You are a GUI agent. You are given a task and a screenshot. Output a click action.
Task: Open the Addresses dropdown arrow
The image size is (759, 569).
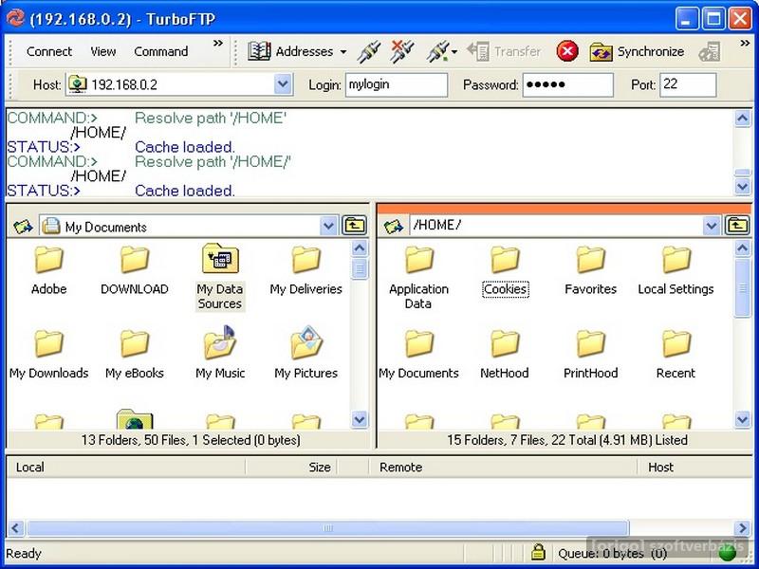pyautogui.click(x=343, y=52)
